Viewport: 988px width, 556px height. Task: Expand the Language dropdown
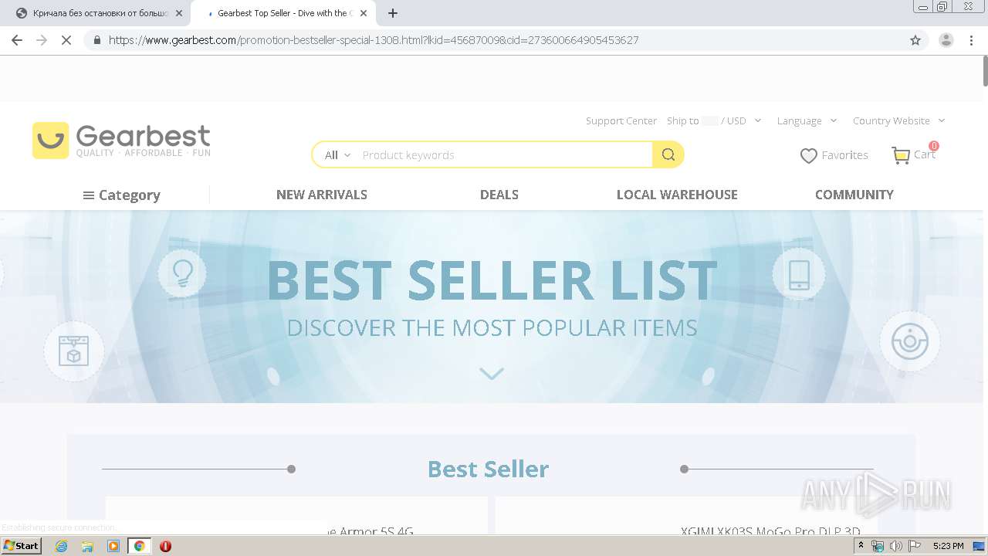pyautogui.click(x=807, y=120)
